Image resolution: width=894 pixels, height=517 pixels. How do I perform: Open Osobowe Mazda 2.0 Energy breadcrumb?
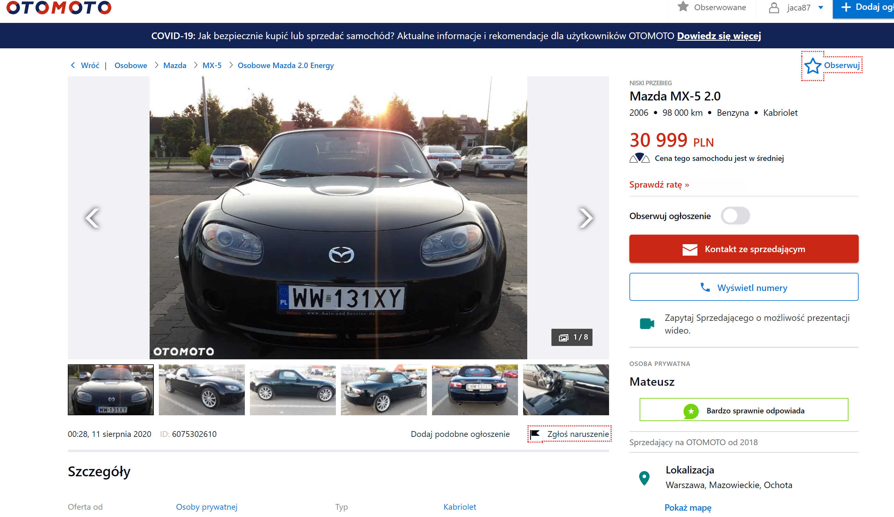coord(286,65)
